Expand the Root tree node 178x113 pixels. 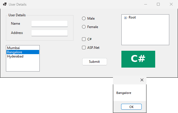point(125,18)
